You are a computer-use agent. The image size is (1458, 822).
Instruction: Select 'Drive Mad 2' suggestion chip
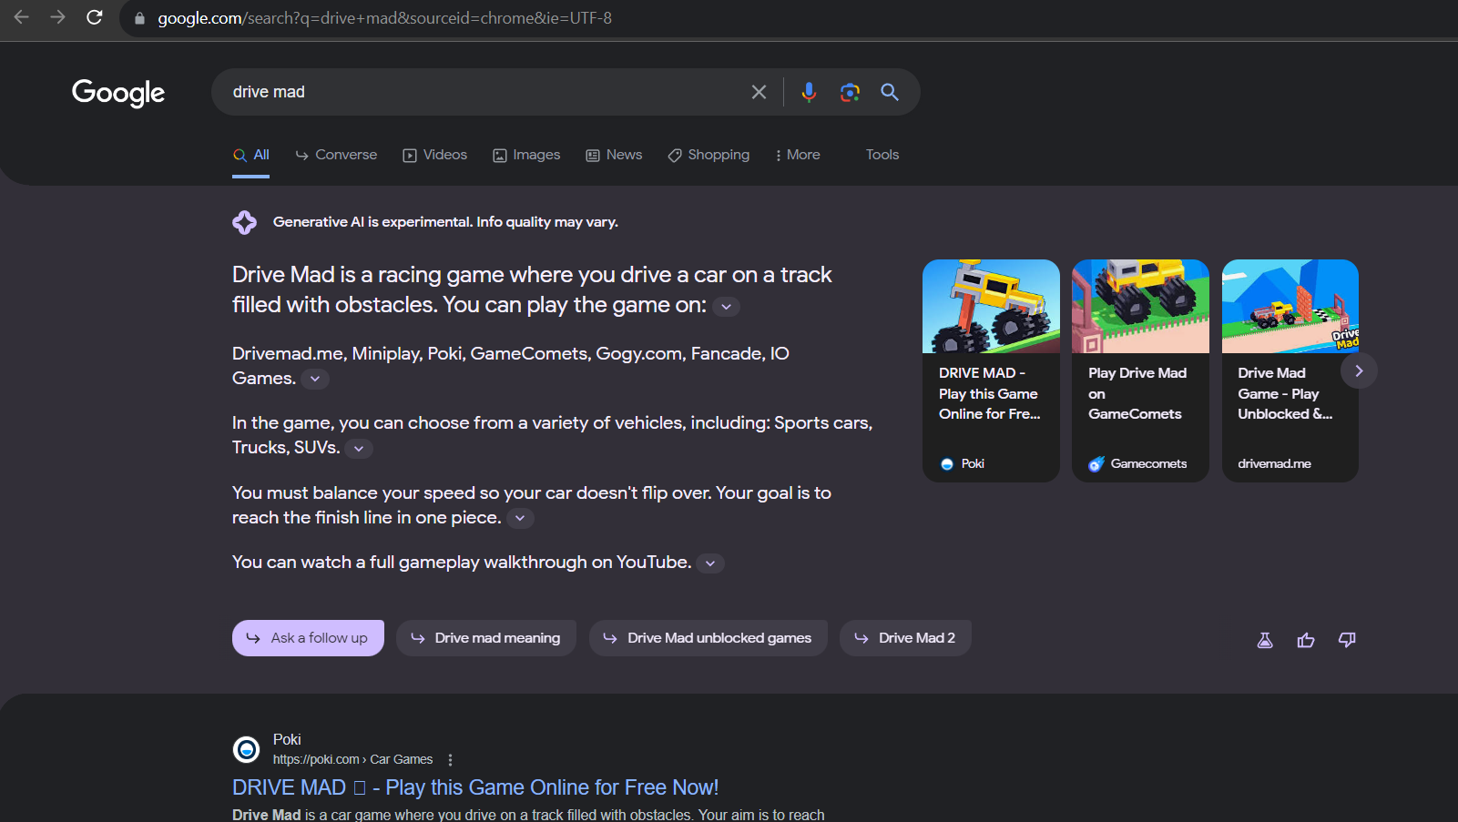[905, 638]
